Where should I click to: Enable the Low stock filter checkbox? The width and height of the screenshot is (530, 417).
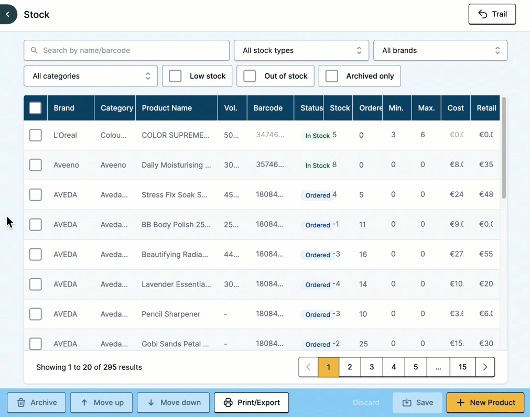[x=175, y=76]
